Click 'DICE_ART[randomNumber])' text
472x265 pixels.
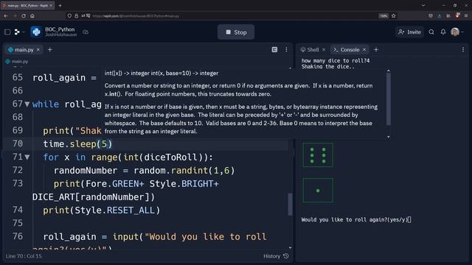click(94, 197)
